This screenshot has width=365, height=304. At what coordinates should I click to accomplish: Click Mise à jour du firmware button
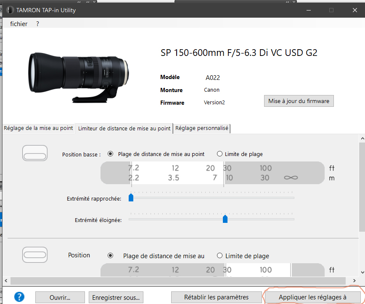[299, 101]
